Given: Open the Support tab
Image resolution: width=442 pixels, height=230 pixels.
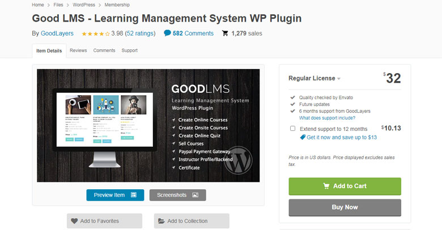Looking at the screenshot, I should coord(130,50).
